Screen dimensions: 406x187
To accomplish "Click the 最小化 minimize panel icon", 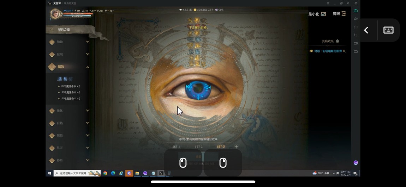I will [x=323, y=14].
